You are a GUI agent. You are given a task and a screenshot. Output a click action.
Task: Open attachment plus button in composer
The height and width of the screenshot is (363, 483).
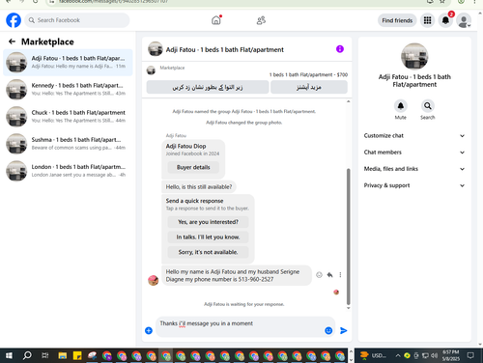(149, 330)
